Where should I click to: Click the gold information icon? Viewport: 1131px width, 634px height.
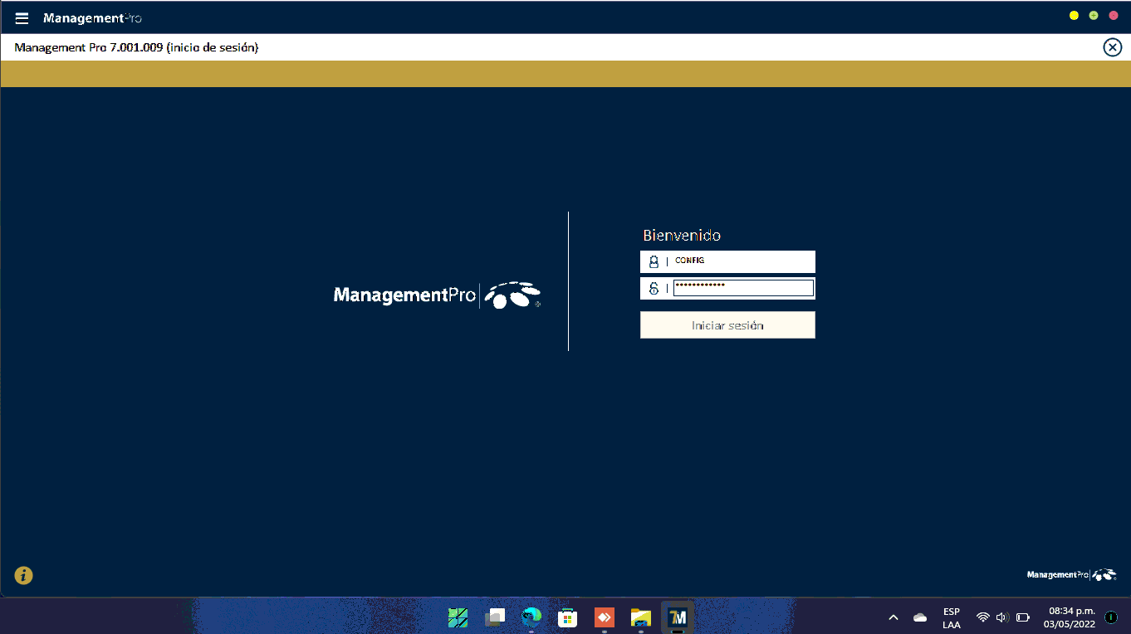[24, 575]
